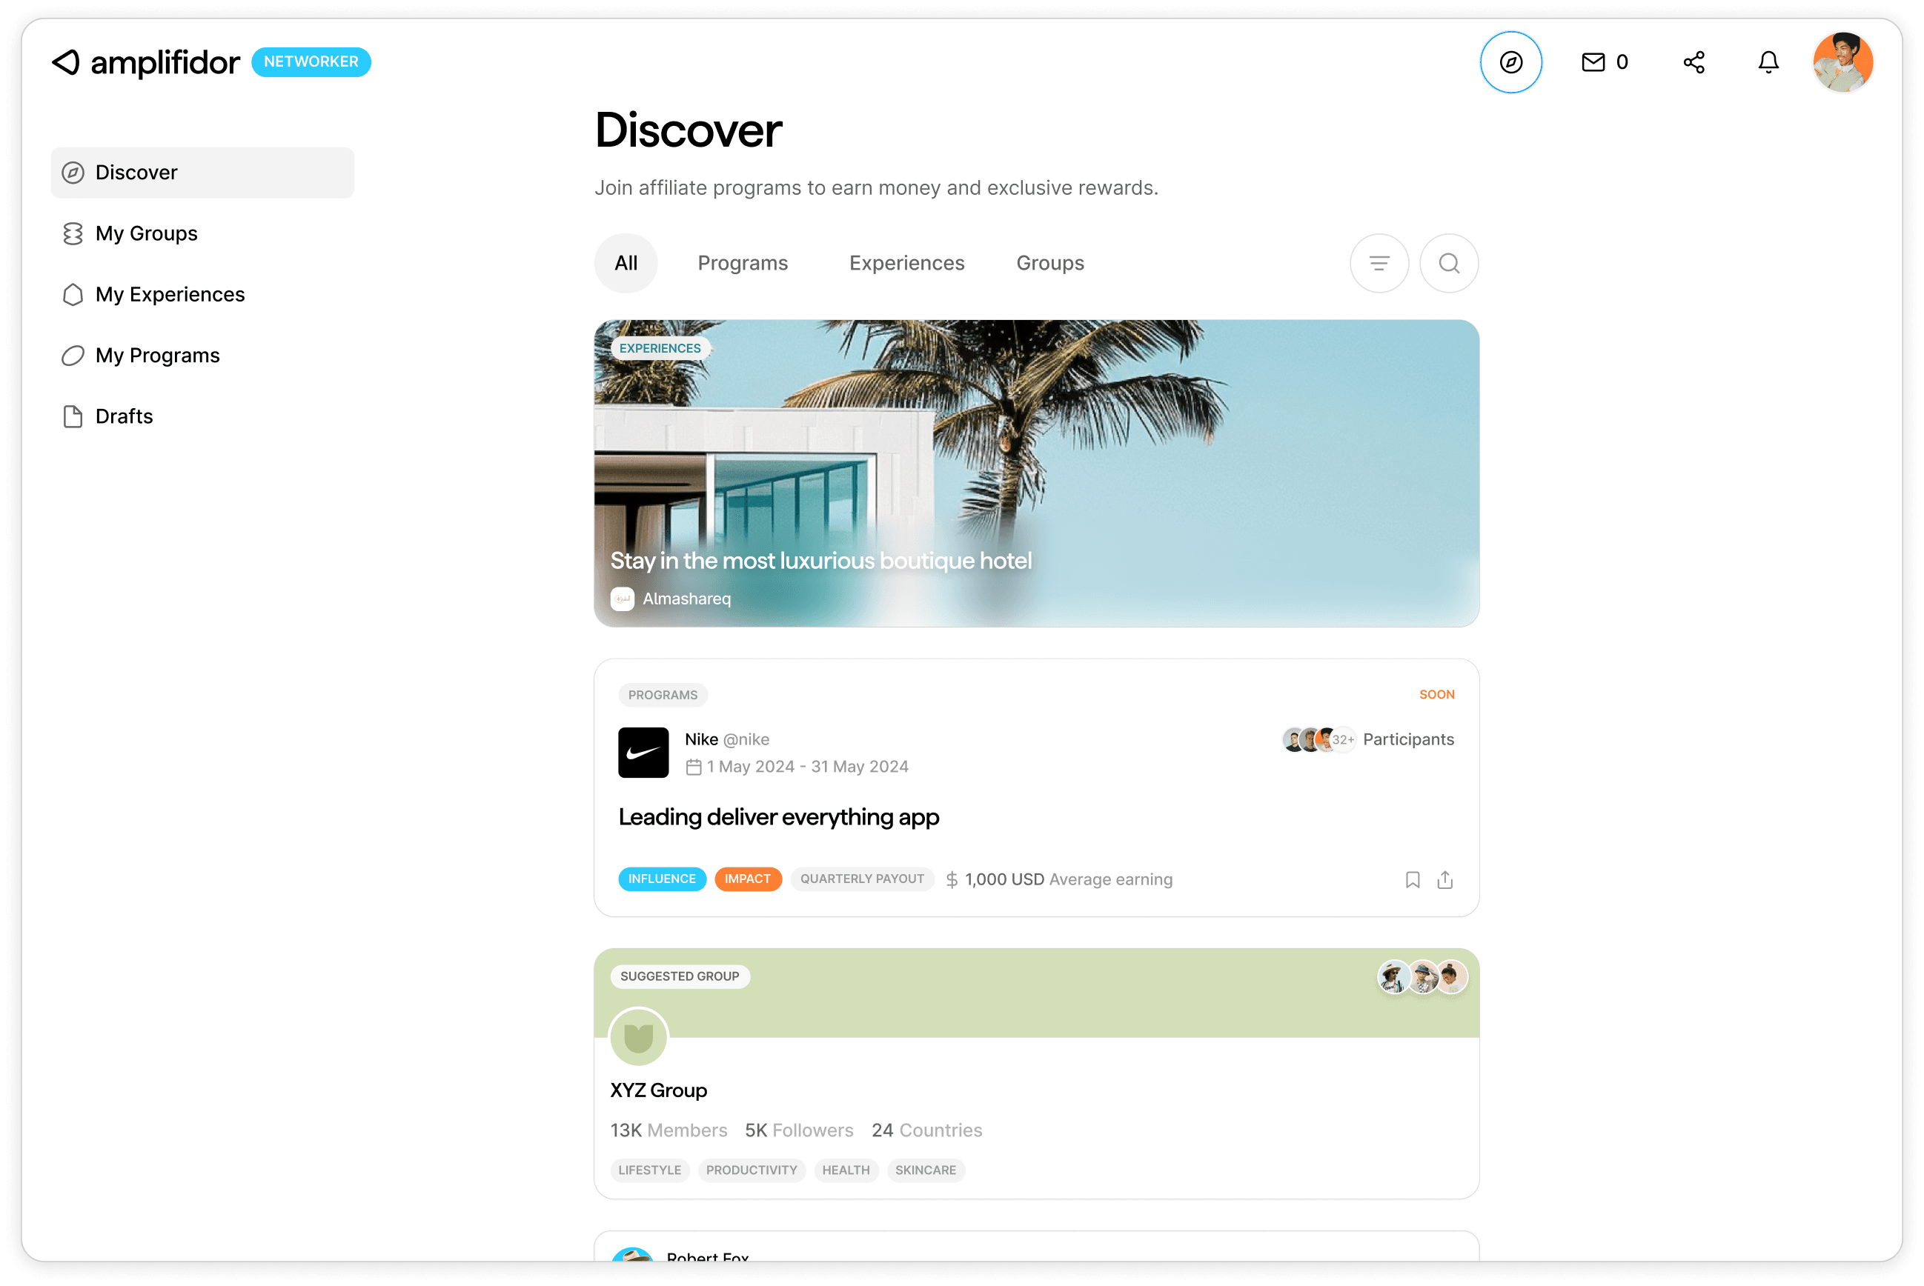The width and height of the screenshot is (1924, 1286).
Task: Open My Experiences in sidebar
Action: (x=169, y=294)
